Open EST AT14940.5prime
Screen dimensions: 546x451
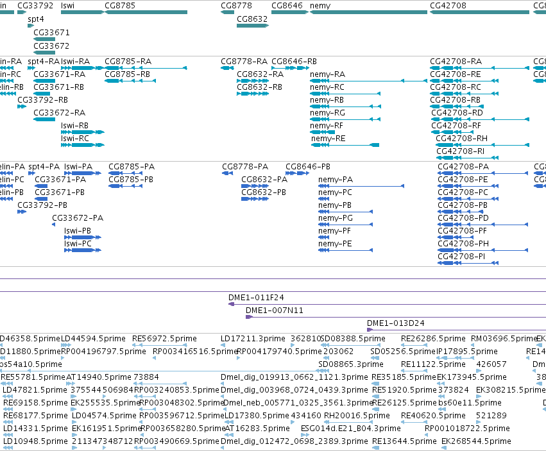coord(99,377)
